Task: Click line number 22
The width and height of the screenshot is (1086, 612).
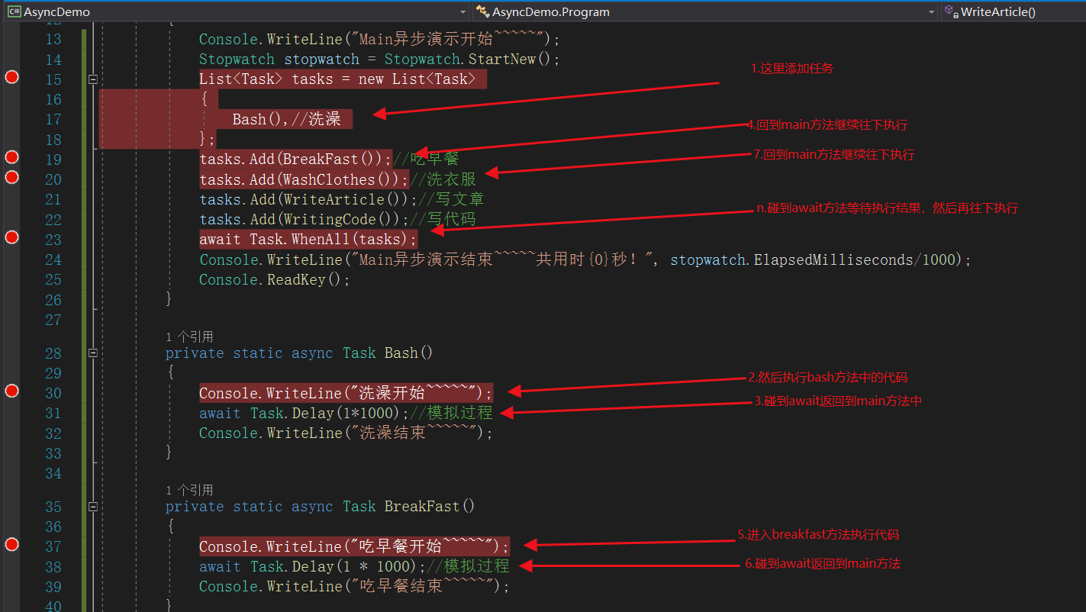Action: pyautogui.click(x=53, y=220)
